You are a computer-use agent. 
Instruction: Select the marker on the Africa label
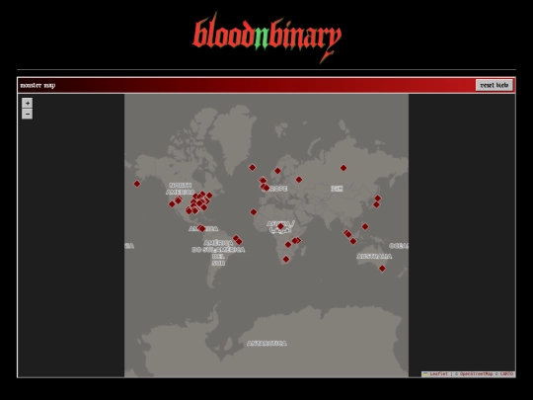click(280, 226)
